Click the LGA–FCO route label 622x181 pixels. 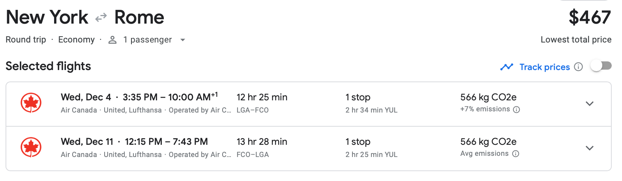coord(253,110)
